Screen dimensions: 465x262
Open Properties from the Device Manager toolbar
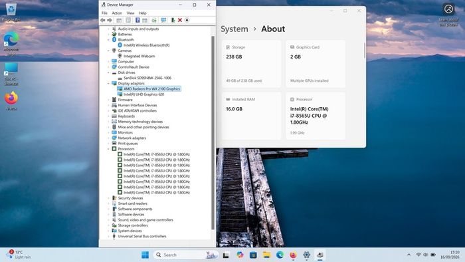[x=128, y=20]
